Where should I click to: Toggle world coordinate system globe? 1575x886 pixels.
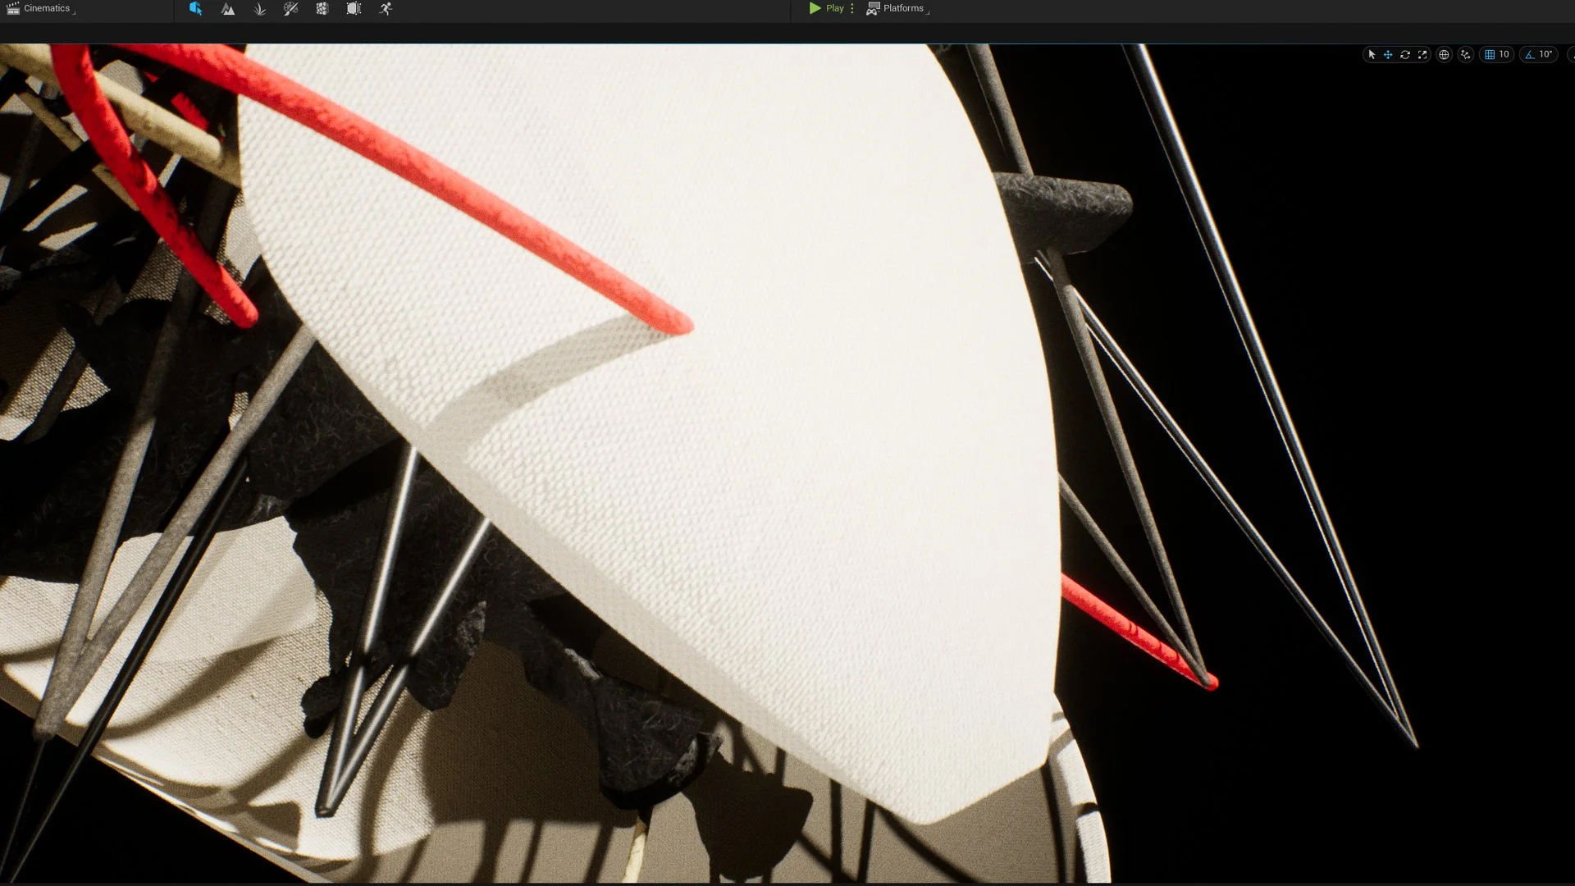point(1444,54)
